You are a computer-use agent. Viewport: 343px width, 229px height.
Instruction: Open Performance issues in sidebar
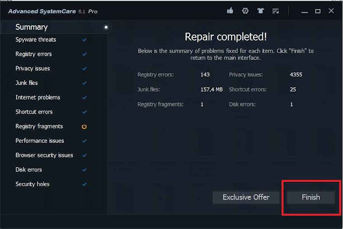(x=40, y=141)
